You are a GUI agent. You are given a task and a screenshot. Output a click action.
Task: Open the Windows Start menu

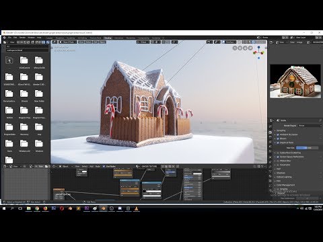pyautogui.click(x=4, y=208)
